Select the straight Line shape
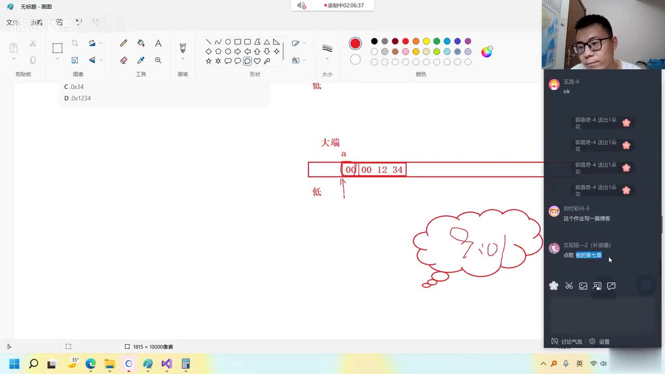Screen dimensions: 665x374 (x=208, y=42)
